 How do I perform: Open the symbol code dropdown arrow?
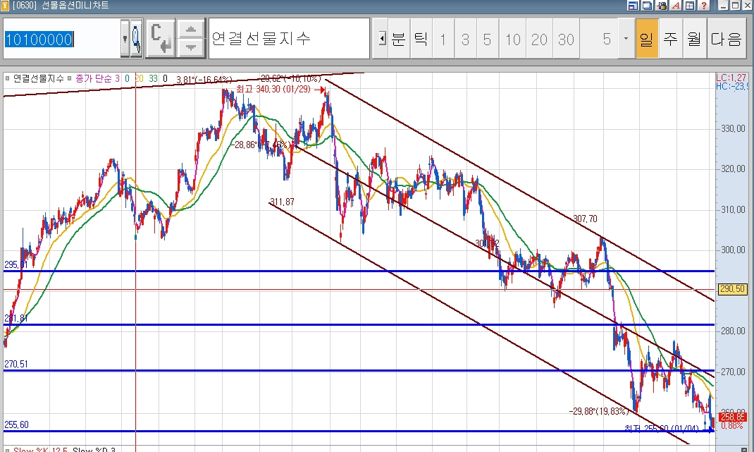coord(125,39)
